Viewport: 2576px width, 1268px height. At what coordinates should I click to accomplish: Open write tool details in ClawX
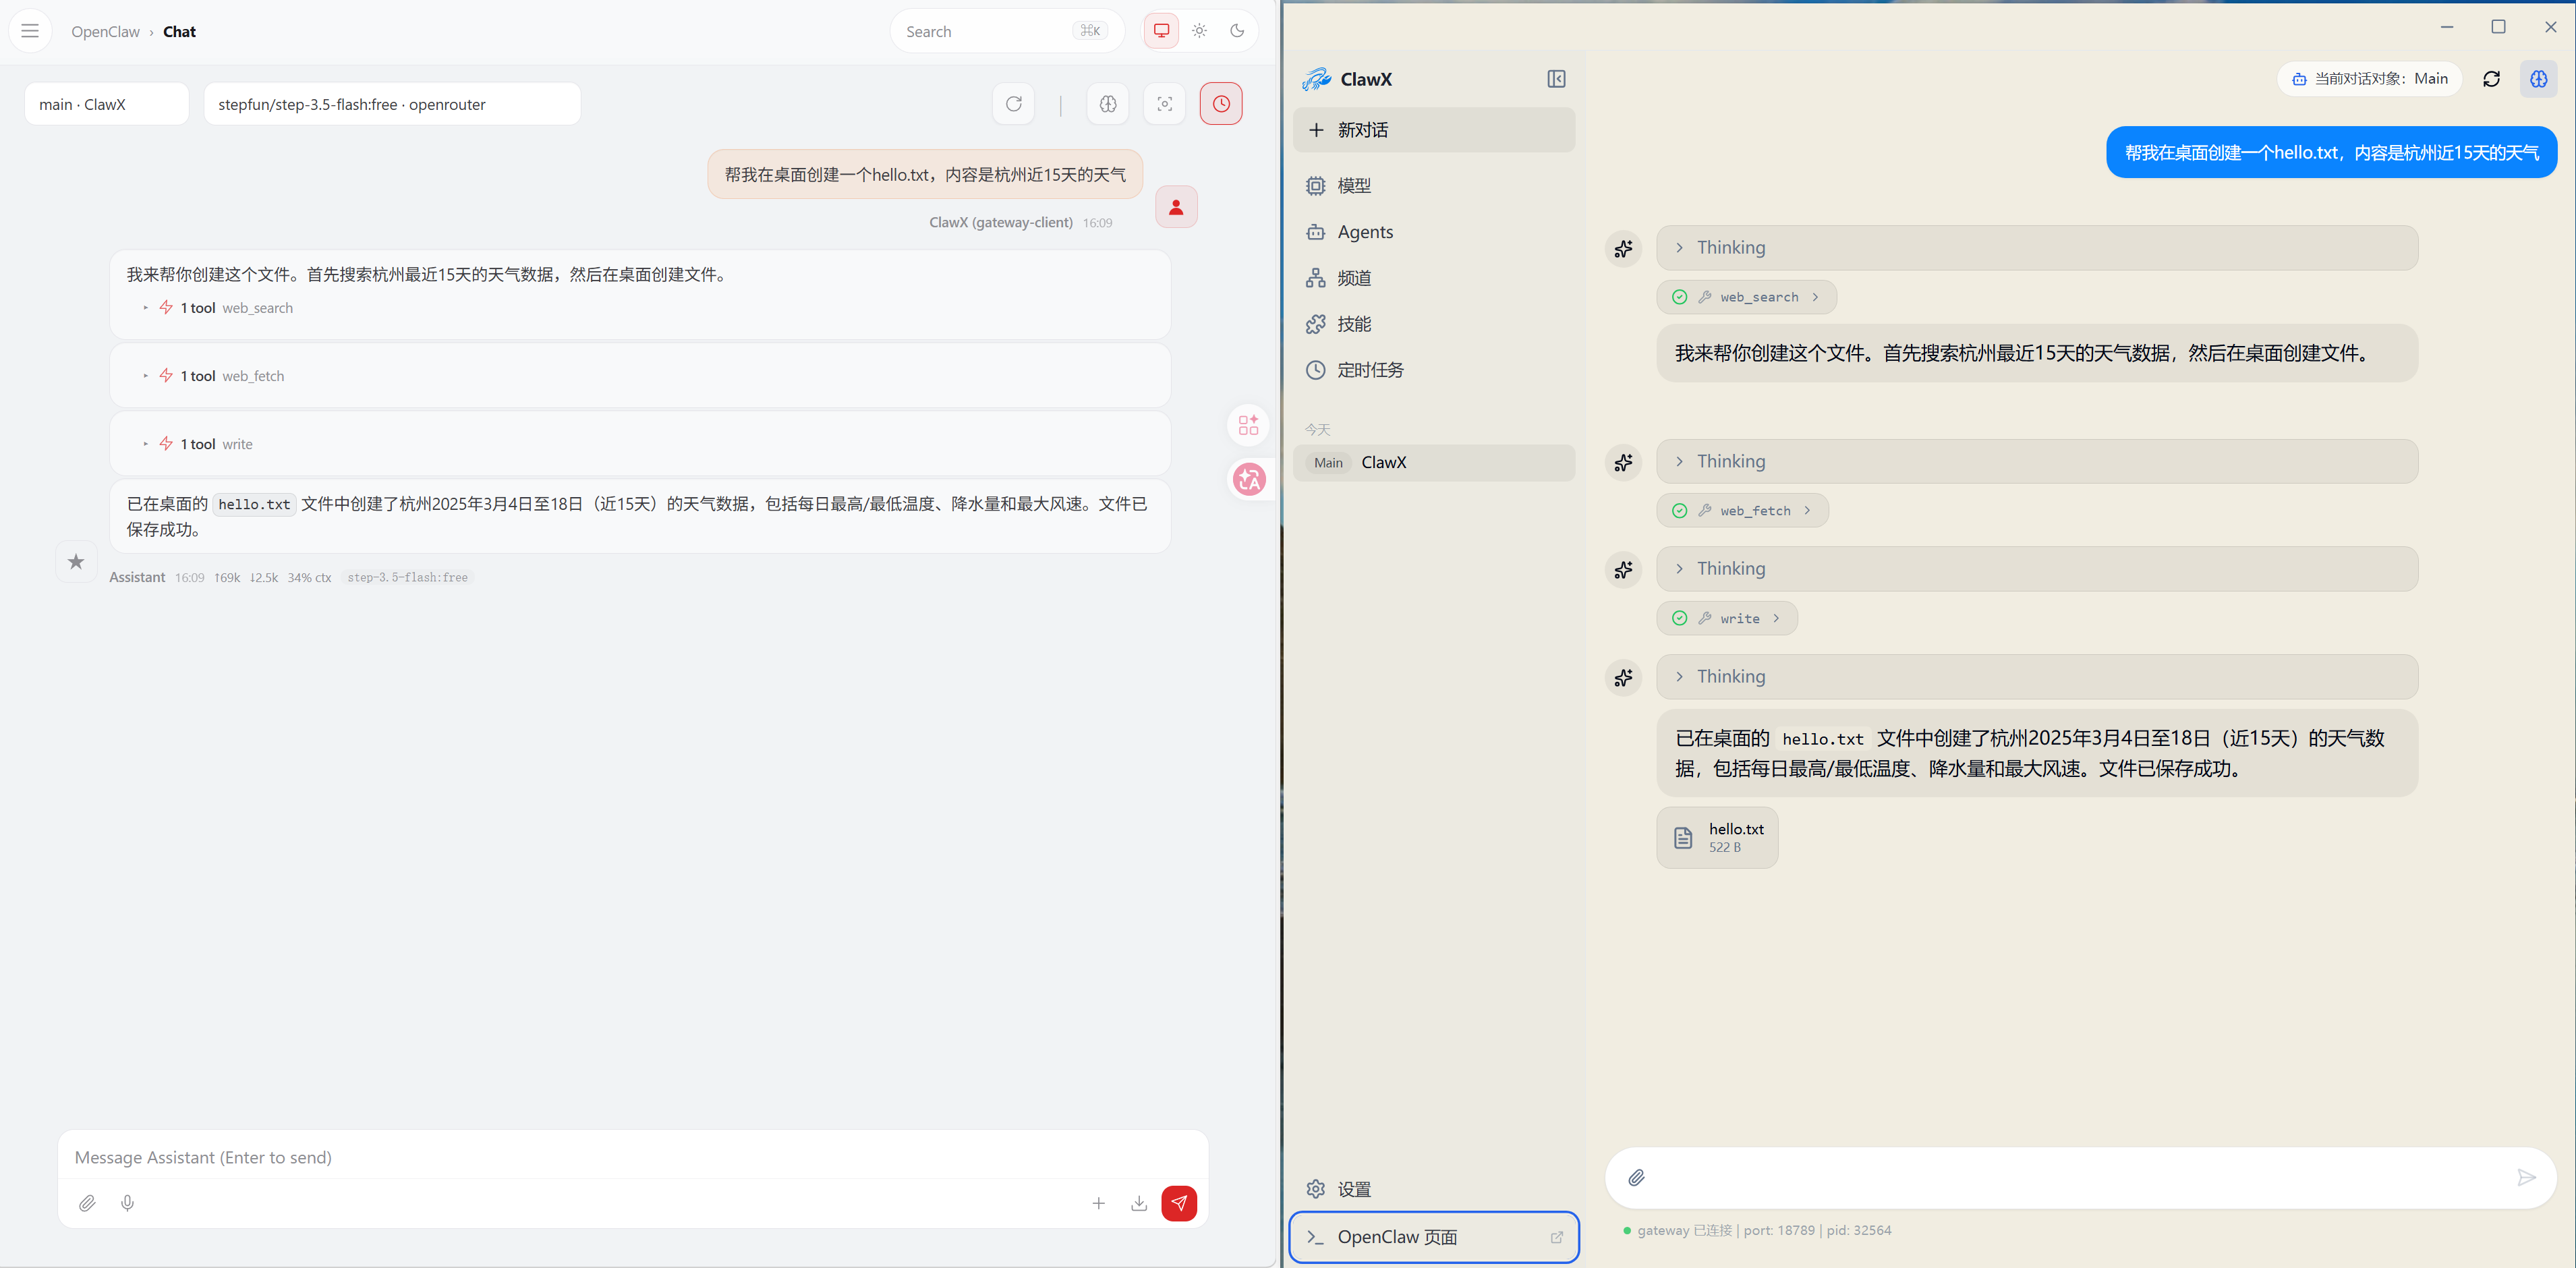click(x=1727, y=618)
